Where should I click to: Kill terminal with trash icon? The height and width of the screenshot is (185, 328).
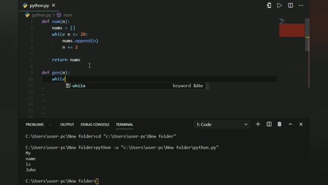[x=279, y=124]
